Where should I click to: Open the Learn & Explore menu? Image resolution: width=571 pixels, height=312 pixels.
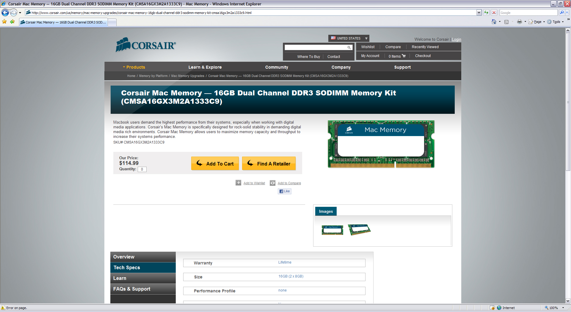[x=205, y=67]
